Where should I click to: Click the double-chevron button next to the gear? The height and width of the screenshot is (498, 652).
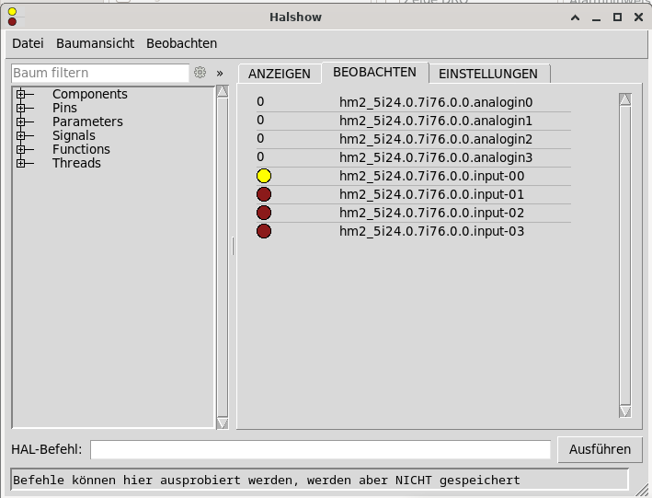click(220, 74)
